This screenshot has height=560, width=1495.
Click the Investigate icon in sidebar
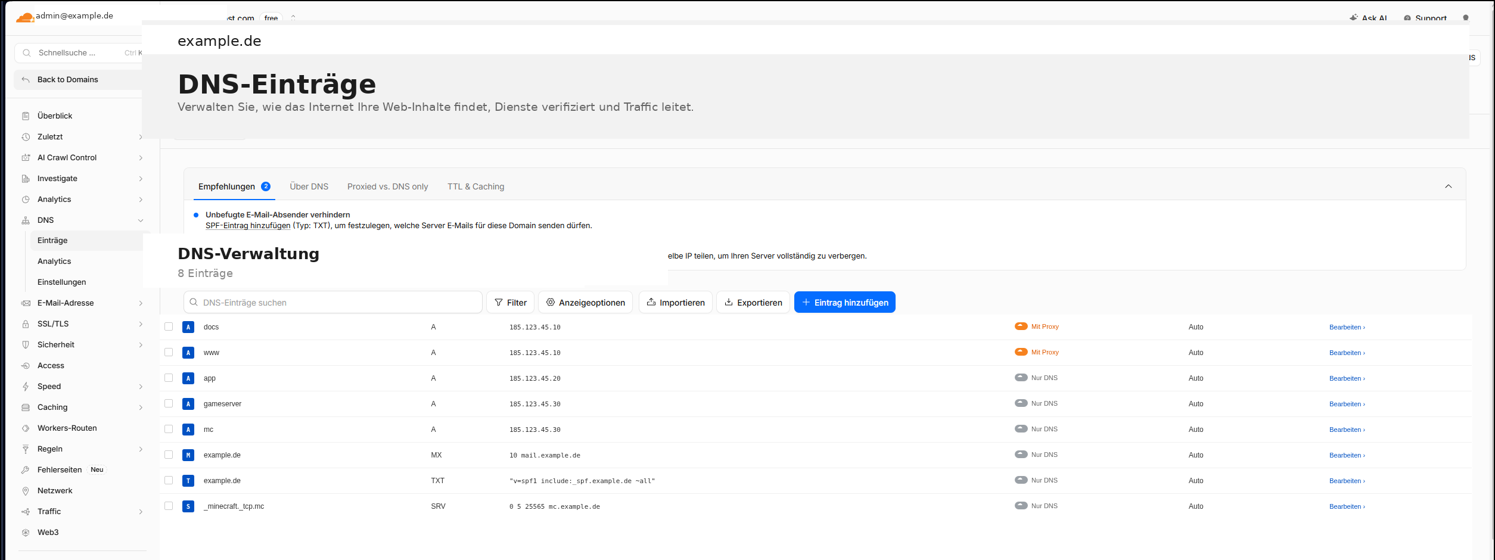pos(26,179)
